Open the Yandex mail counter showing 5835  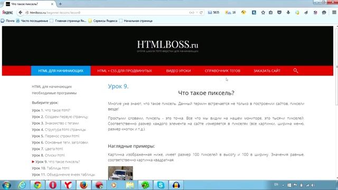[x=213, y=13]
